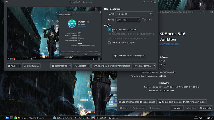The image size is (214, 120).
Task: Open Configurar... in Spectacle
Action: click(31, 66)
